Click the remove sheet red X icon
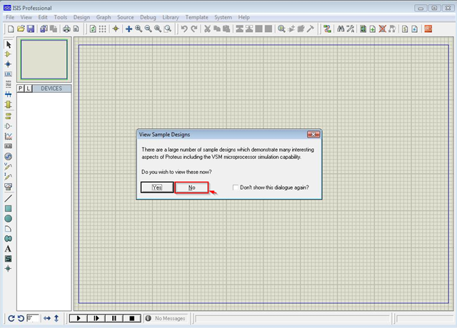 383,29
